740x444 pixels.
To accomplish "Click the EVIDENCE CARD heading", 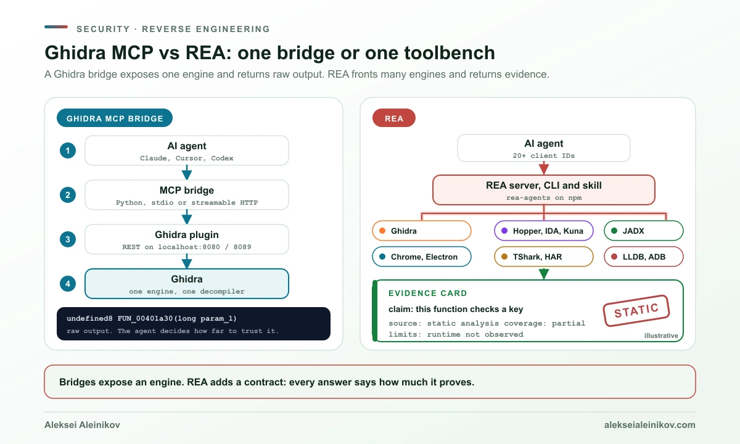I will 428,294.
